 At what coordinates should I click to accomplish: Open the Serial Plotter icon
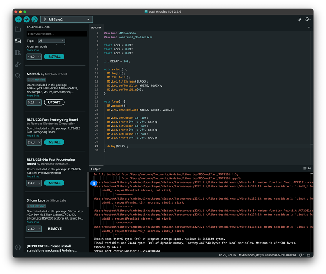pos(300,19)
